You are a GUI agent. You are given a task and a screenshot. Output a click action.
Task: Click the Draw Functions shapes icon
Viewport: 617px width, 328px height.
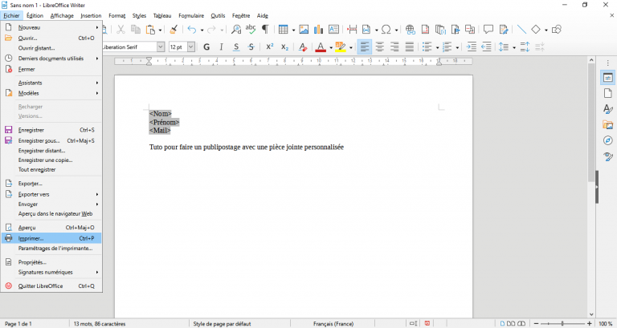click(x=557, y=30)
